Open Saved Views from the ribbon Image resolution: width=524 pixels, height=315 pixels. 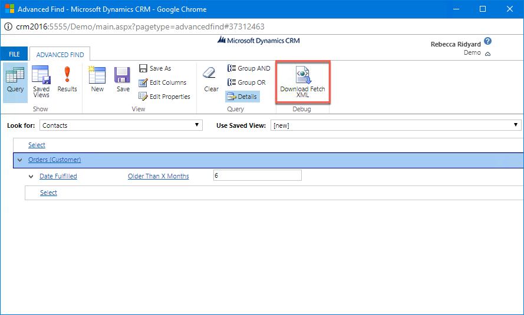click(41, 82)
